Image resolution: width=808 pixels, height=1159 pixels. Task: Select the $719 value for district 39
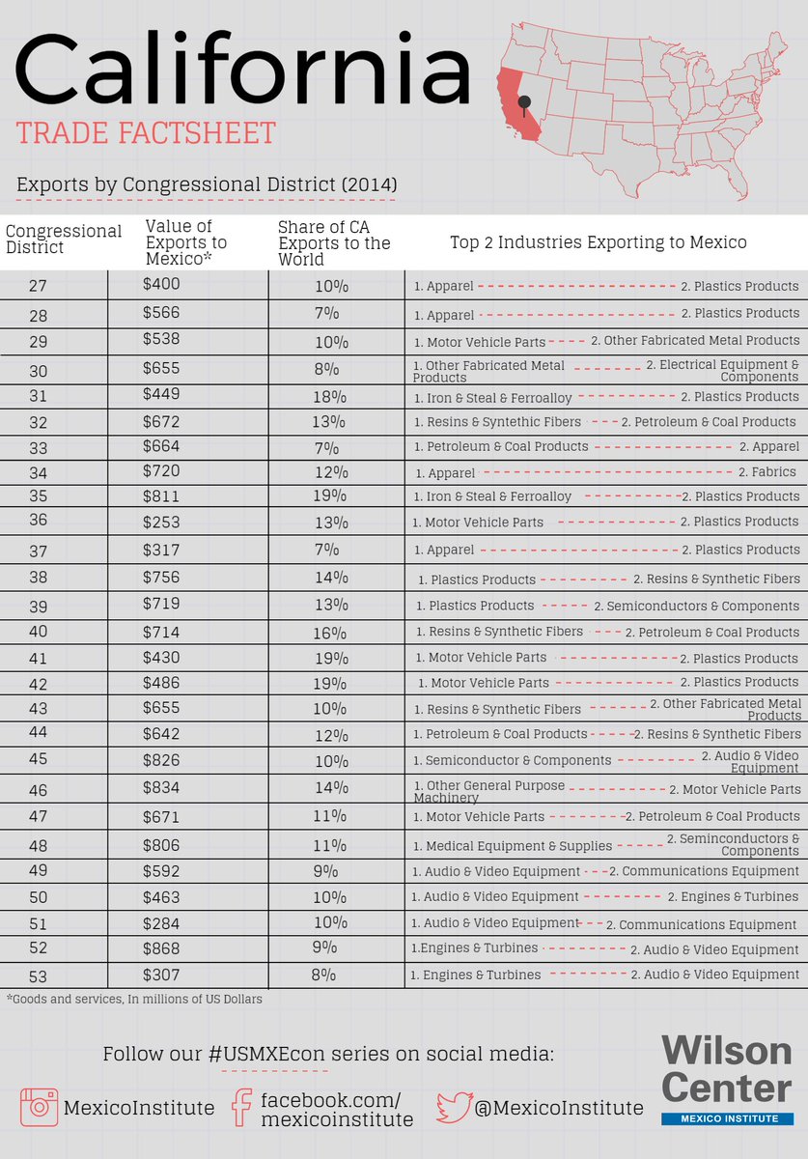click(x=161, y=604)
